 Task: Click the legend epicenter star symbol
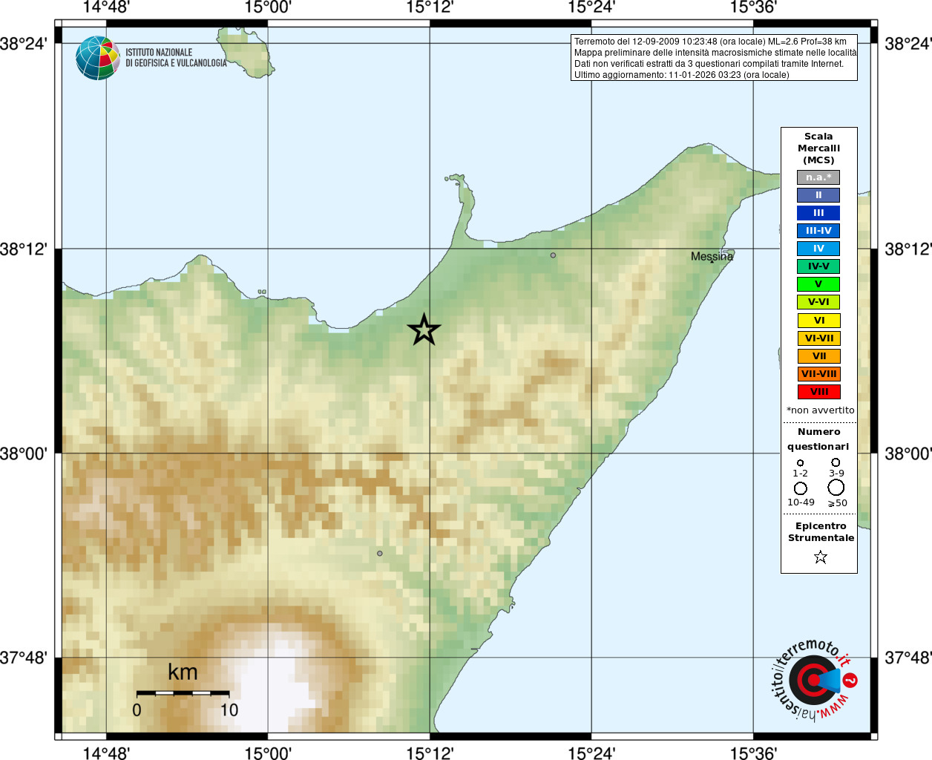click(x=820, y=557)
